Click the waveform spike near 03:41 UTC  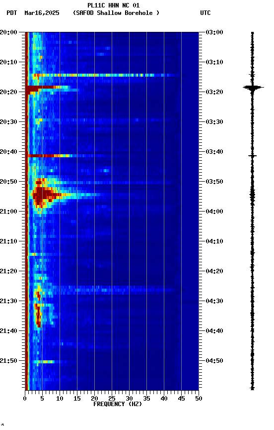click(x=252, y=156)
